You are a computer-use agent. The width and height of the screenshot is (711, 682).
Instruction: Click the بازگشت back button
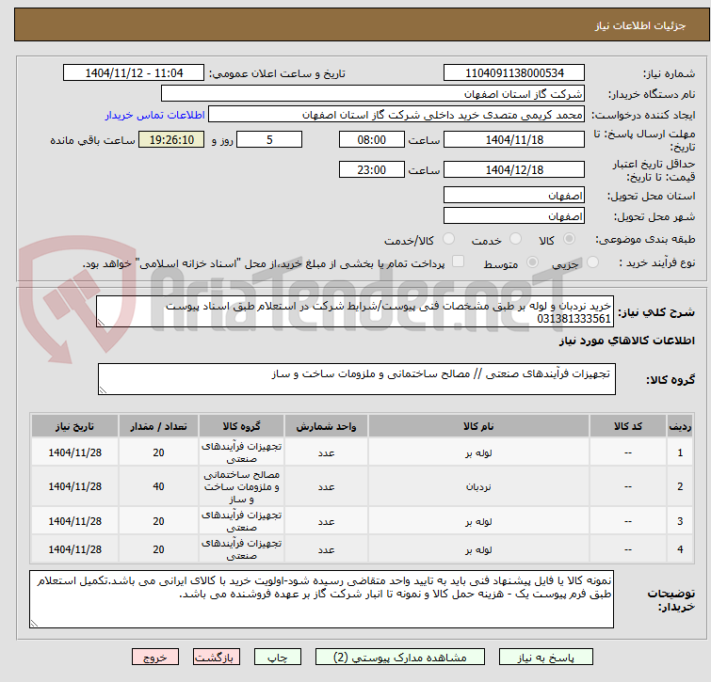pyautogui.click(x=217, y=658)
